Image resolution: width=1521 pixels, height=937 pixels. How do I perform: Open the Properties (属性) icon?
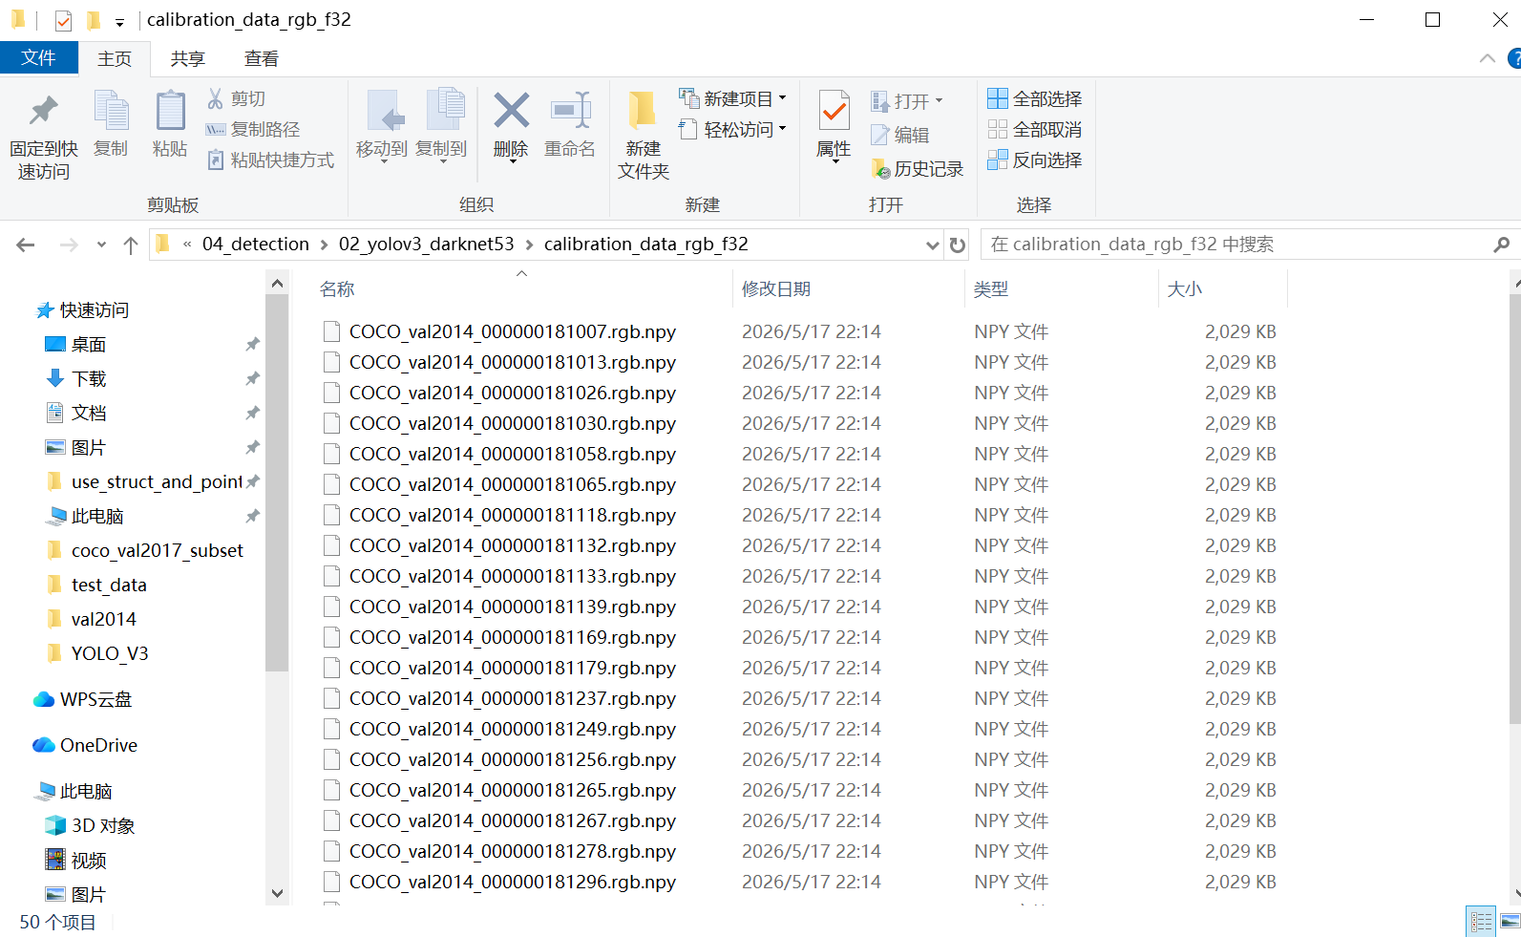834,111
